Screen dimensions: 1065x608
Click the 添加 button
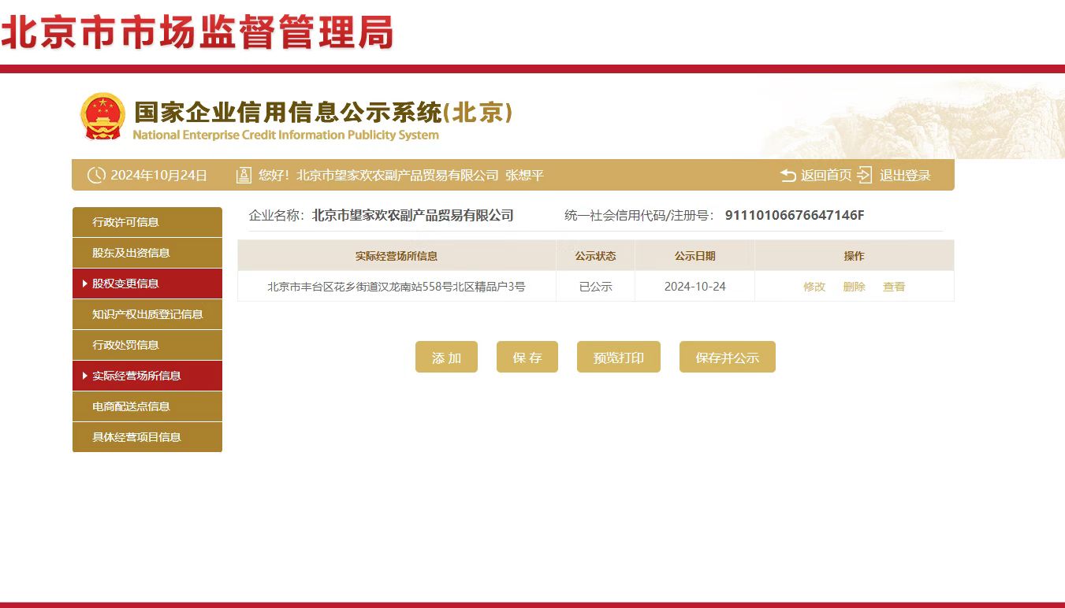[446, 358]
